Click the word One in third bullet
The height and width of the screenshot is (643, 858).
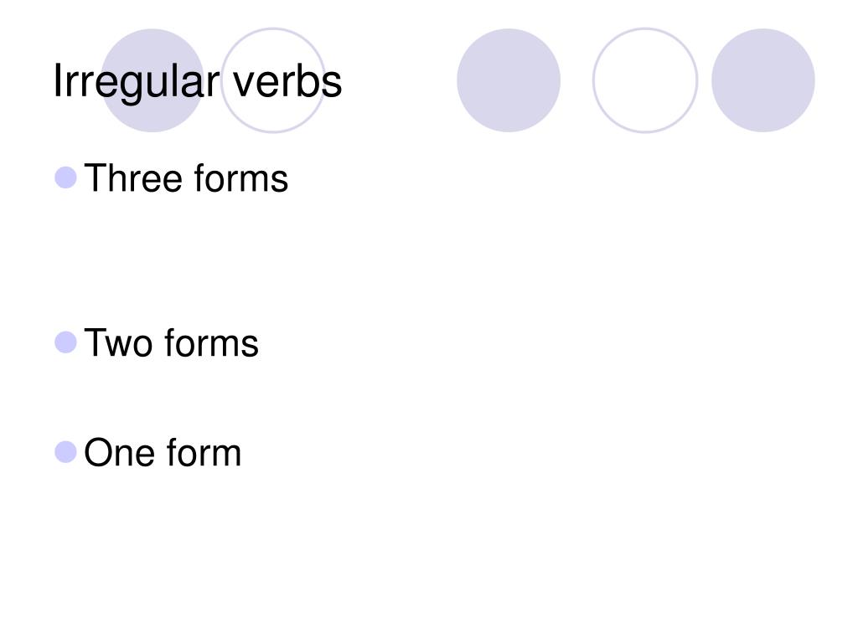(119, 453)
